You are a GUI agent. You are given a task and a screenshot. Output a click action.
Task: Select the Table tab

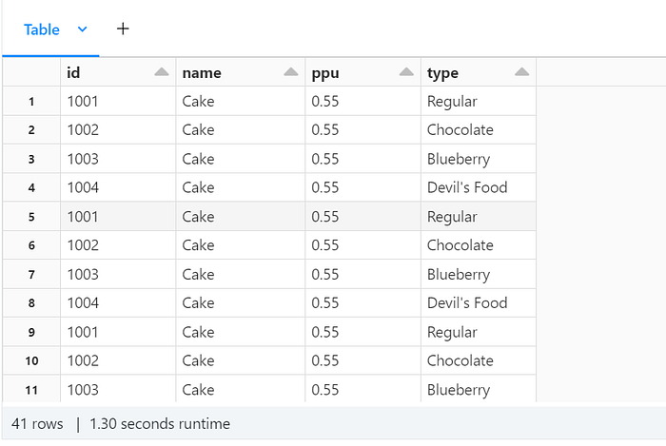[x=42, y=29]
